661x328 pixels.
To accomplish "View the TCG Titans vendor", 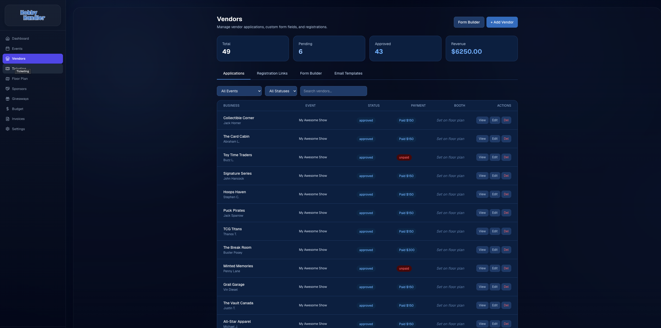I will [482, 231].
